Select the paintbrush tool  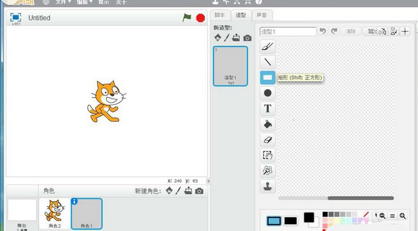267,47
